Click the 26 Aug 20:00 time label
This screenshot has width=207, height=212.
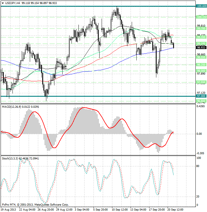(x=46, y=210)
